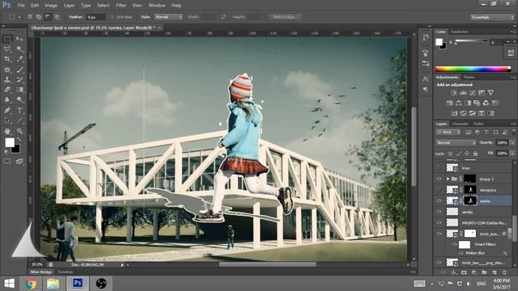The image size is (518, 291).
Task: Hide the zemlja layer
Action: 439,212
